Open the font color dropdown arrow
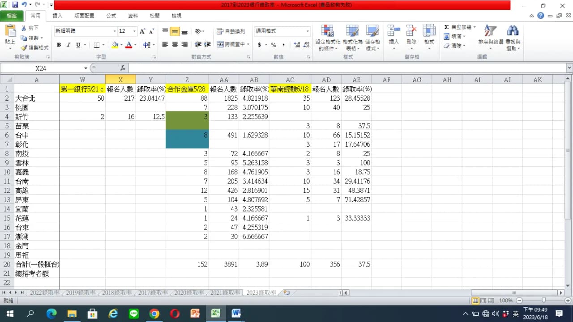The width and height of the screenshot is (573, 322). tap(135, 45)
